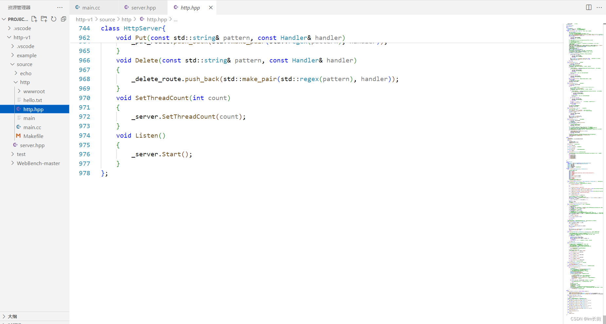Click line number 966

click(84, 60)
